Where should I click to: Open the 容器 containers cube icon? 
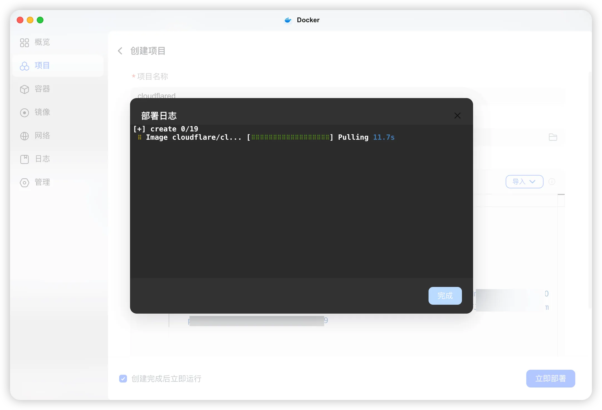(x=25, y=89)
